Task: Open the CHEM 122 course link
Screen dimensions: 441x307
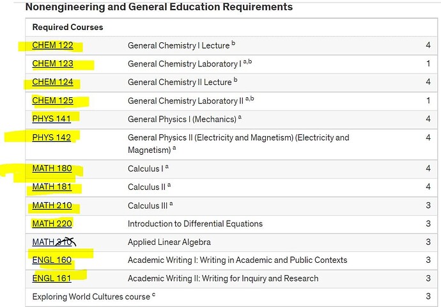Action: (52, 45)
